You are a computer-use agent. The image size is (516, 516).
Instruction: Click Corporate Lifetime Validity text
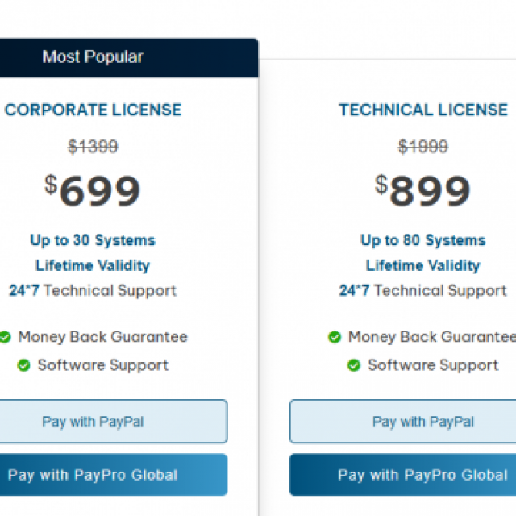tap(93, 265)
